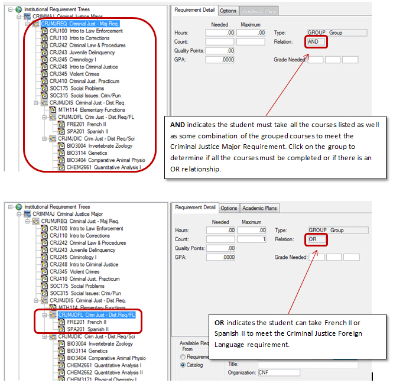Viewport: 393px width, 386px height.
Task: Open the Requirement Detail tab in top panel
Action: [195, 10]
